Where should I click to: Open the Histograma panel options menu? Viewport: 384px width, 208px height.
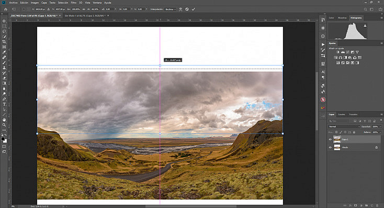point(381,18)
